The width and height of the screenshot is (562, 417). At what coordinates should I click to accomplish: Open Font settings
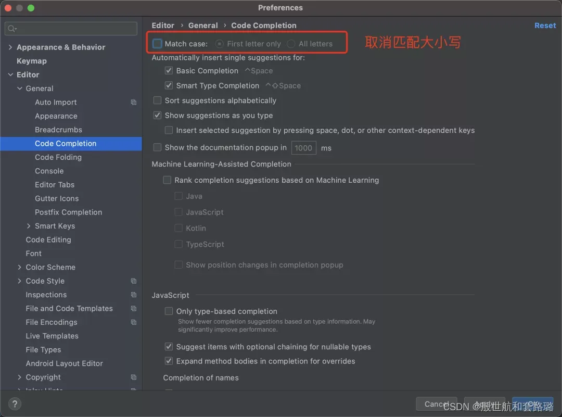point(34,253)
